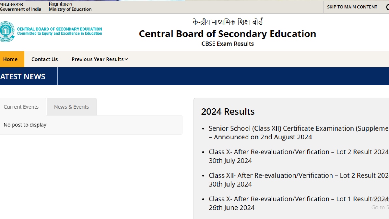
Task: Click the Latest News ticker label
Action: (23, 77)
